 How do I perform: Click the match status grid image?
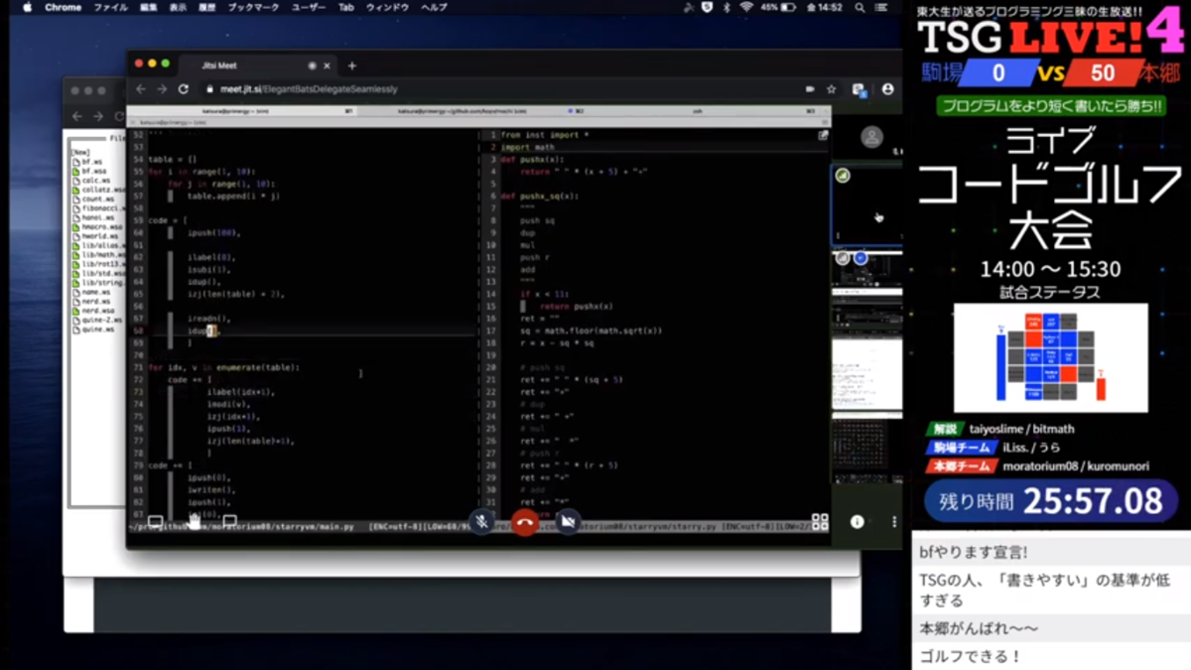click(1051, 358)
